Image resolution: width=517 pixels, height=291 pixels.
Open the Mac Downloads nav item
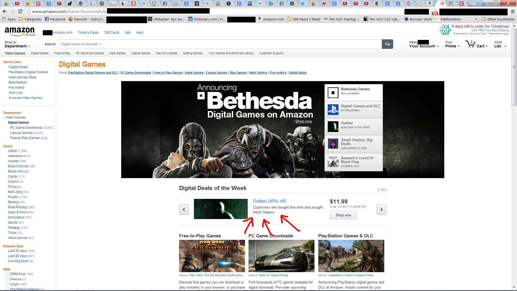click(x=166, y=53)
